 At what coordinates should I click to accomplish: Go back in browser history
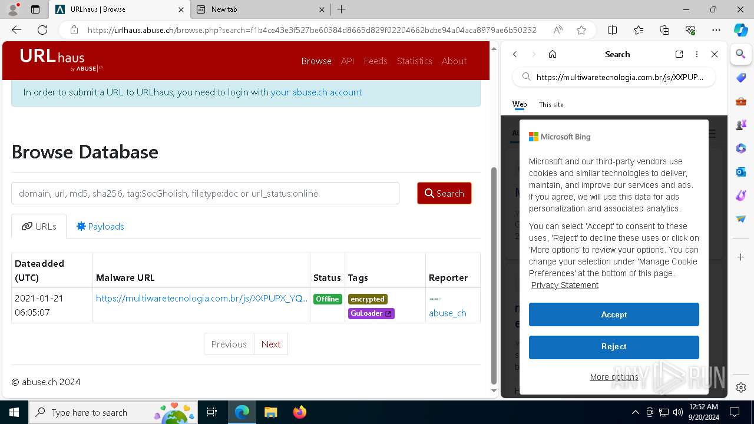[x=16, y=30]
